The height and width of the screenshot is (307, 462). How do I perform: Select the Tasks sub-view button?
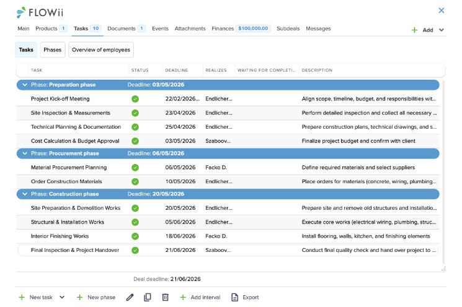[x=26, y=50]
